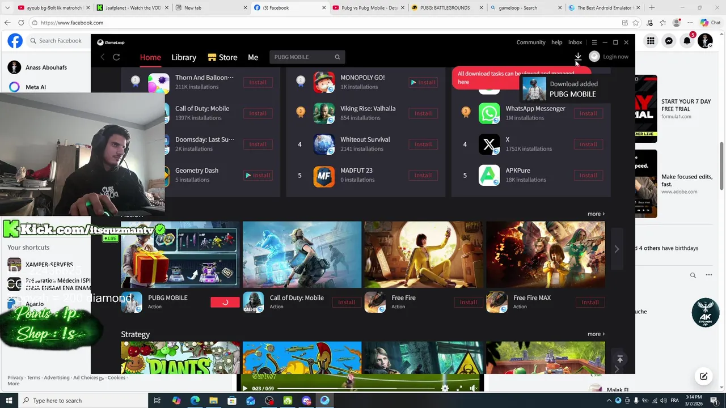
Task: Switch to GameLoop Home tab
Action: coord(150,57)
